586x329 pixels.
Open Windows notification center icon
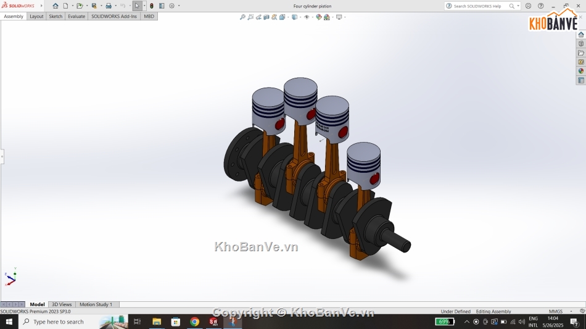[x=574, y=322]
